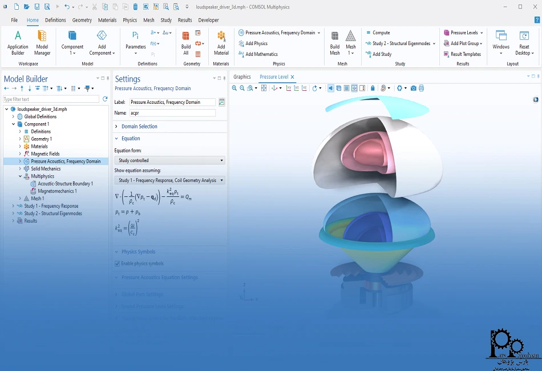Print the graphics view using the printer icon
542x371 pixels.
(x=422, y=88)
